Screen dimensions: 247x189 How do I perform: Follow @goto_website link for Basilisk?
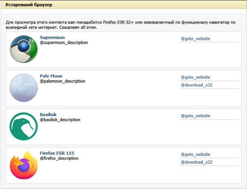point(195,116)
